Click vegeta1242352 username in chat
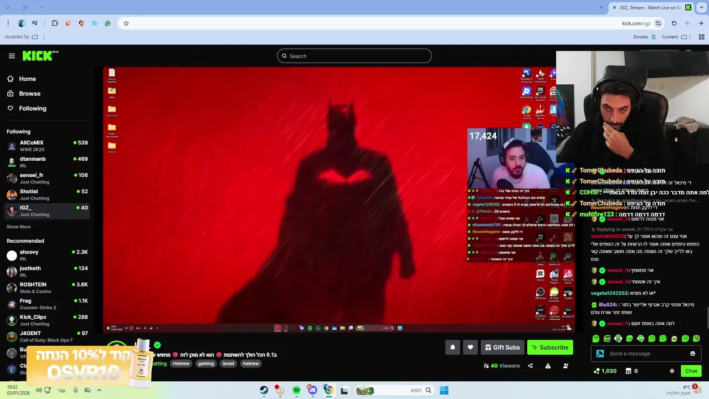 tap(609, 293)
